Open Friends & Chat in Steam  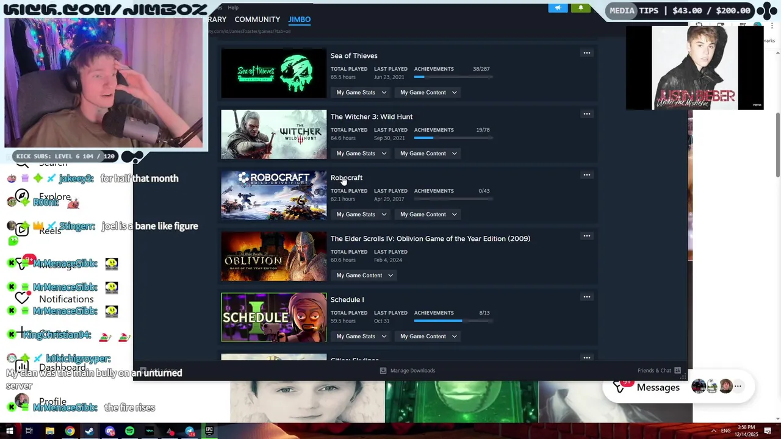pos(659,371)
